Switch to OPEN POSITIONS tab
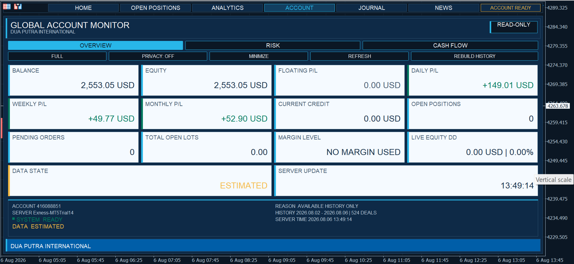This screenshot has width=574, height=264. (x=155, y=8)
